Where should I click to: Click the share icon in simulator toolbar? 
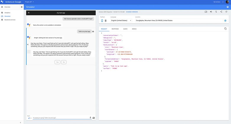click(221, 12)
